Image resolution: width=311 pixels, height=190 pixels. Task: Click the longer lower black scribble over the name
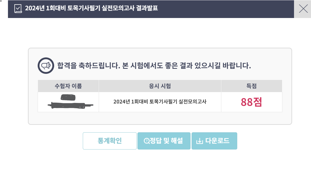[x=70, y=105]
